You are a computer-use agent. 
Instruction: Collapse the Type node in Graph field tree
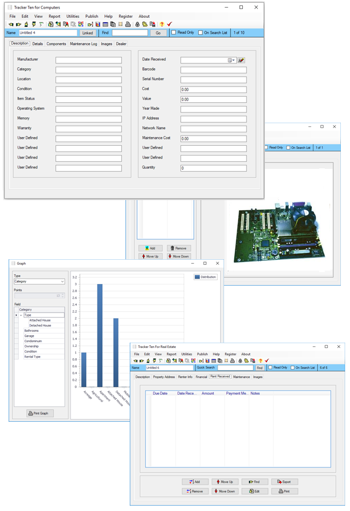coord(21,315)
